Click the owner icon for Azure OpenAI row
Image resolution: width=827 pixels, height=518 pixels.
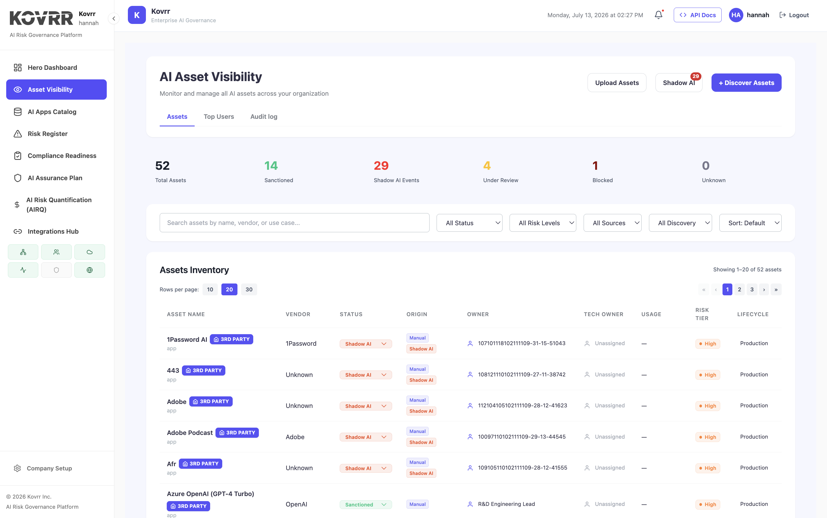tap(470, 504)
